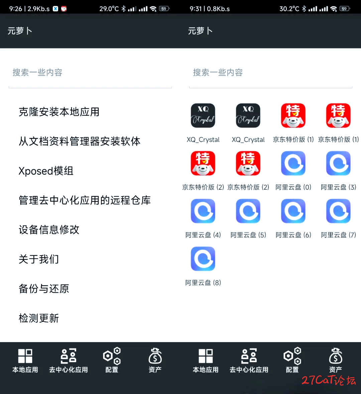This screenshot has height=394, width=361.
Task: Tap 30.2°C temperature in right status bar
Action: coord(289,9)
